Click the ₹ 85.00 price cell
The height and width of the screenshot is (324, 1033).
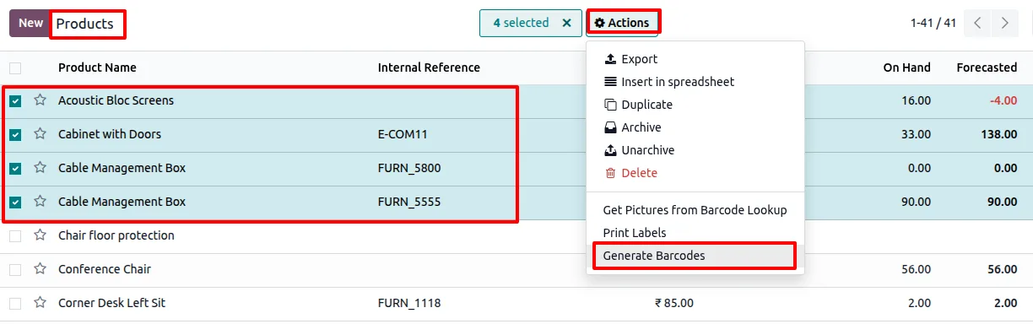[674, 303]
